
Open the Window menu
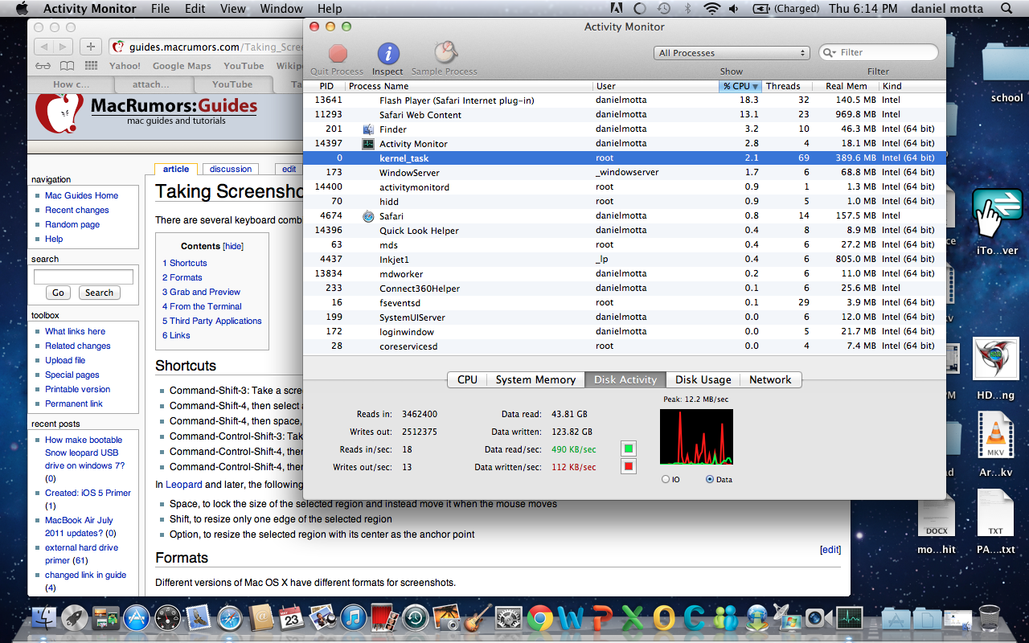tap(281, 9)
